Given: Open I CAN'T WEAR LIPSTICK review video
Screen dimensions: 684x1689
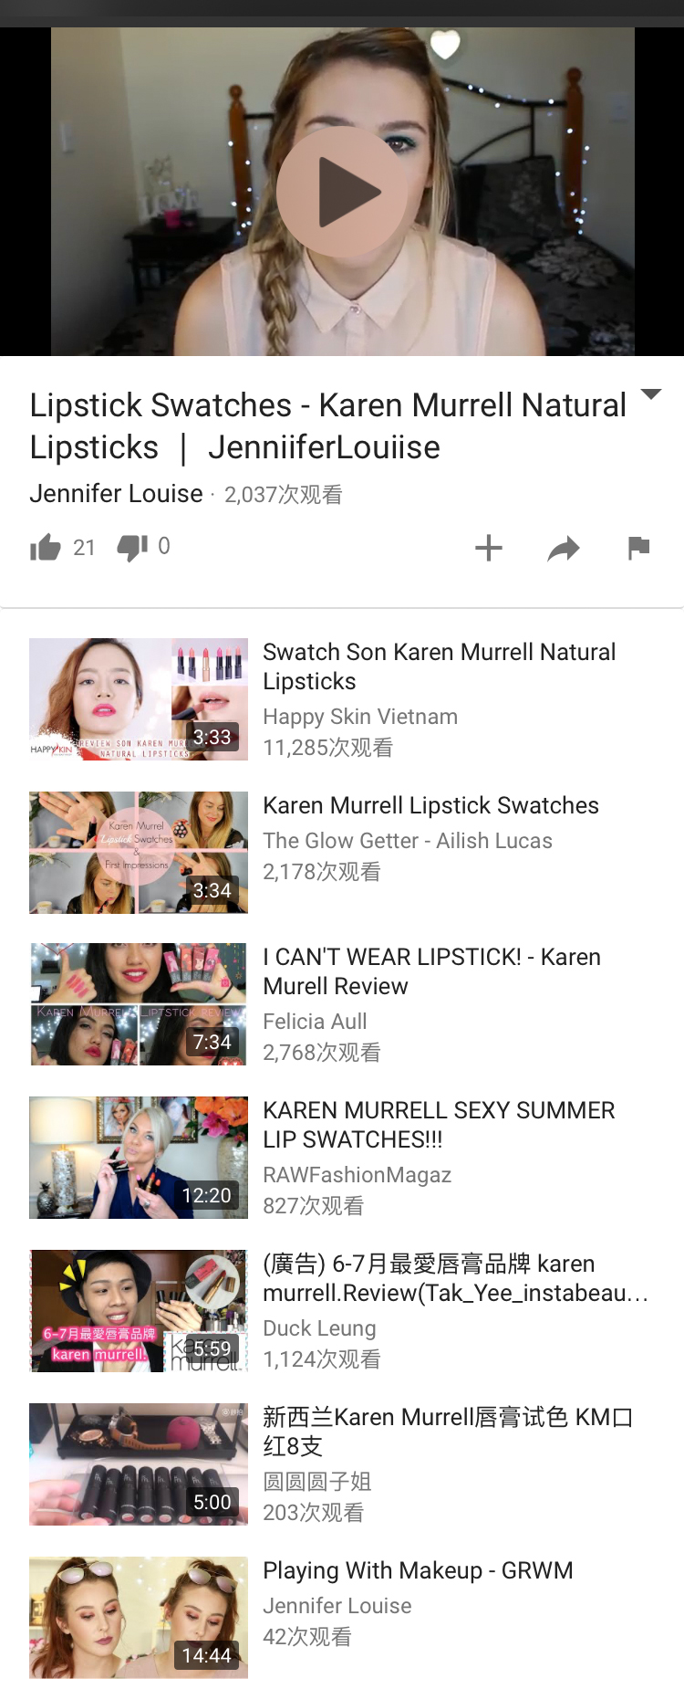Looking at the screenshot, I should pos(431,971).
